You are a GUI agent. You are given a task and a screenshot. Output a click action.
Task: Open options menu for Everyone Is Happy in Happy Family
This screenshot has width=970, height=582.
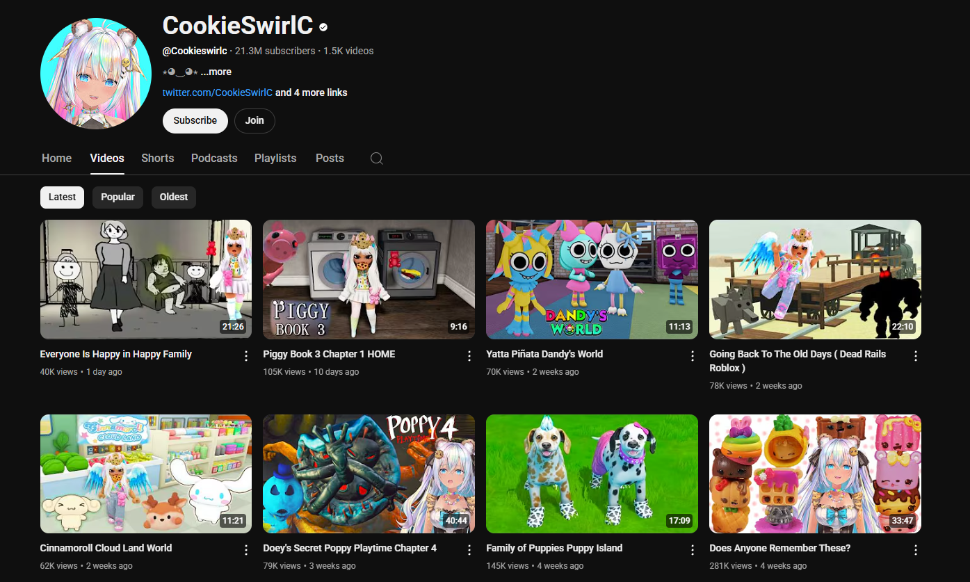[245, 356]
